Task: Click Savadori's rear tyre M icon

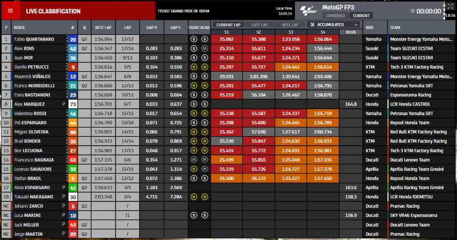Action: click(x=204, y=169)
